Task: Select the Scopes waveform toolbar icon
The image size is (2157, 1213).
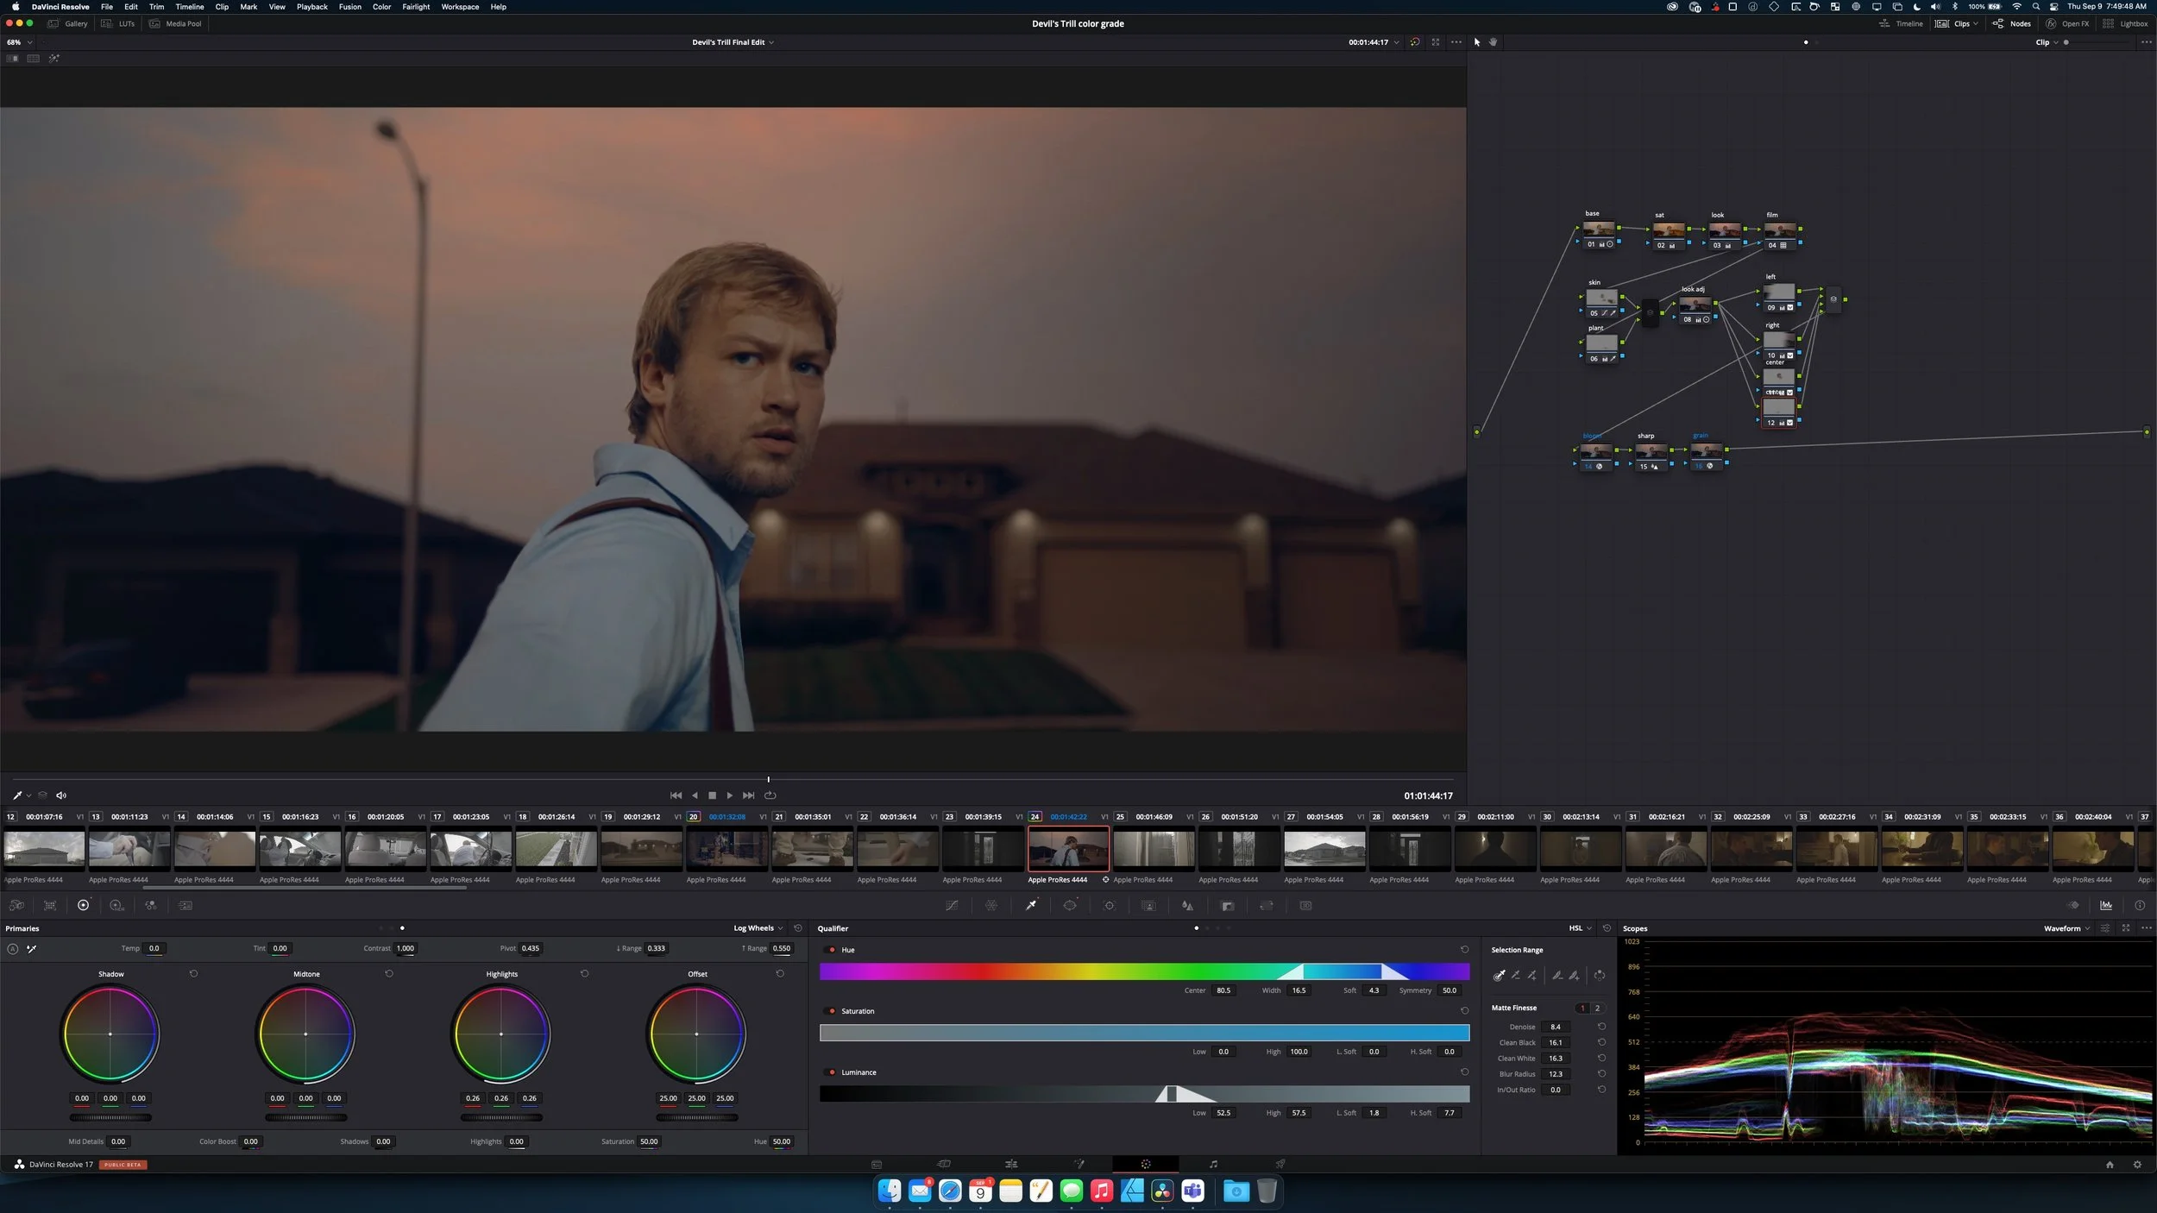Action: coord(2106,906)
